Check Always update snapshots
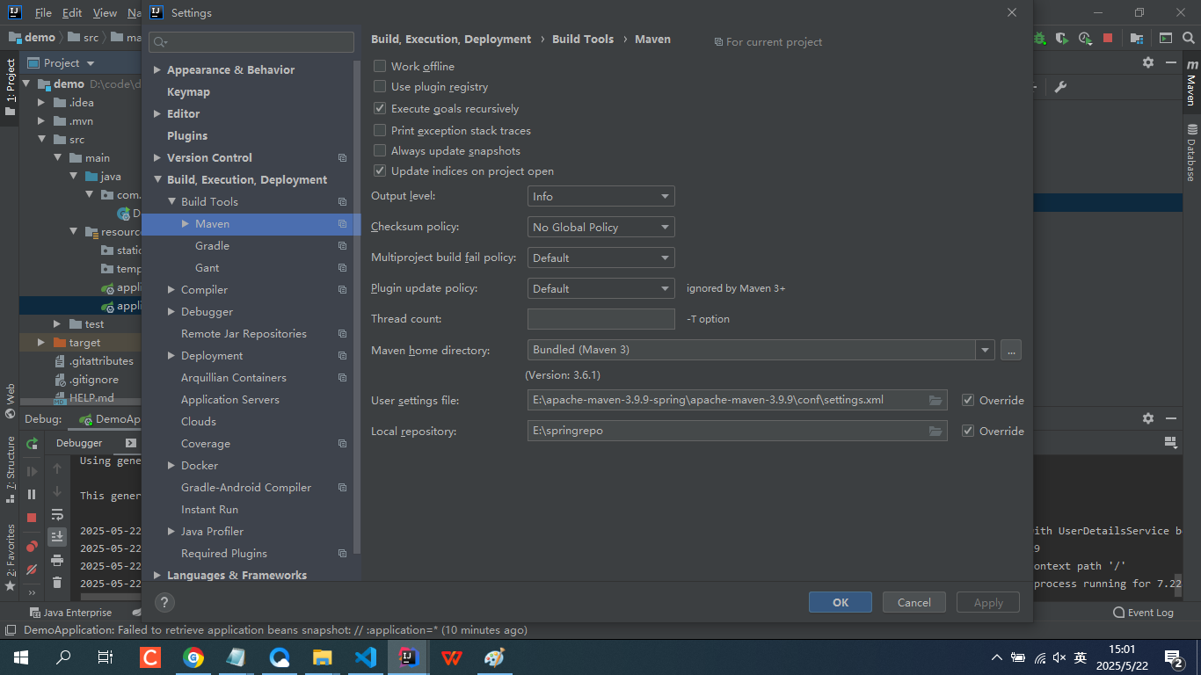This screenshot has height=675, width=1201. click(x=380, y=150)
